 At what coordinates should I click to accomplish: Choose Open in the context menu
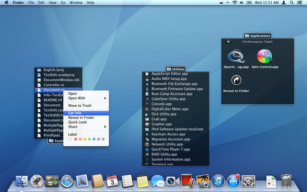click(86, 94)
